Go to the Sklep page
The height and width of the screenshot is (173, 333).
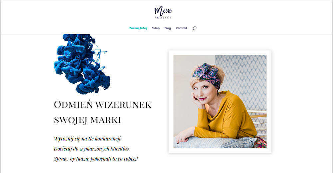click(156, 28)
